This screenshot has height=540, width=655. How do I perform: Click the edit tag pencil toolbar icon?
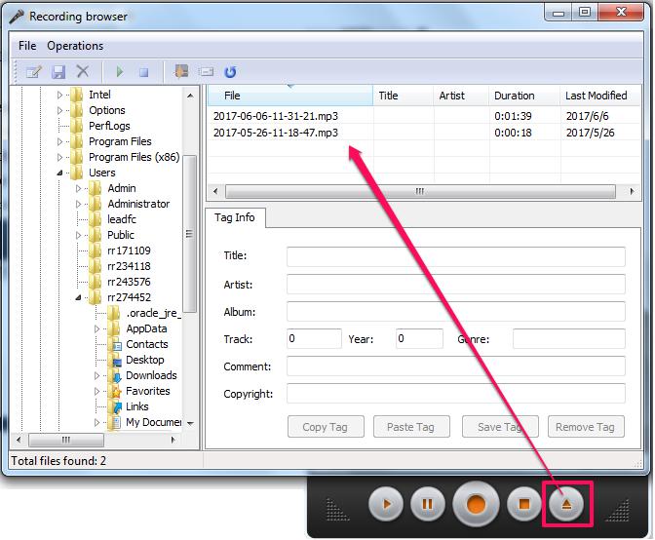pos(34,72)
